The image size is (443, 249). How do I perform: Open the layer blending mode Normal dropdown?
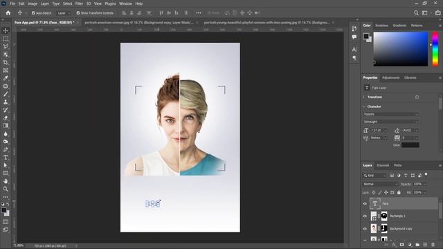[380, 184]
